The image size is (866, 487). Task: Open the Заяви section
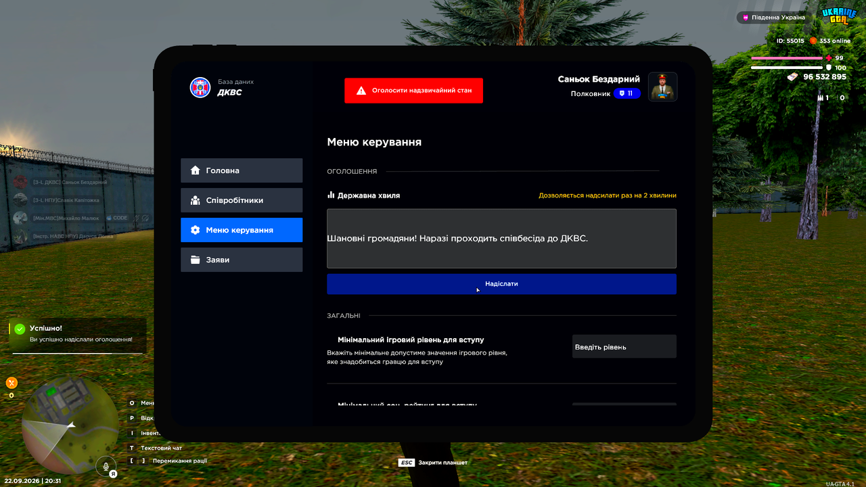pyautogui.click(x=242, y=260)
